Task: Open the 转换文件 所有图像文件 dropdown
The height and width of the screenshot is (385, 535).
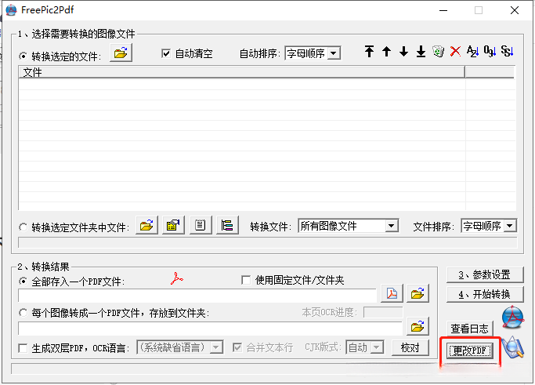Action: click(x=349, y=226)
